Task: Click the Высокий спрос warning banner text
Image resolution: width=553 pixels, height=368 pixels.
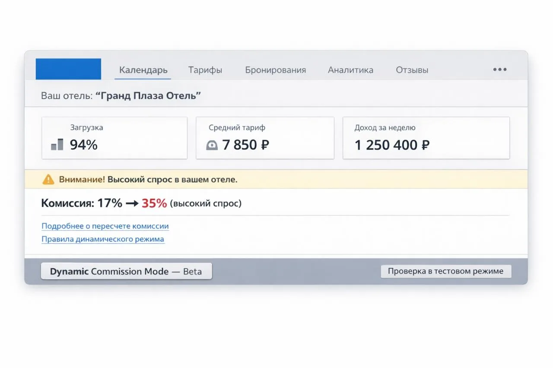Action: point(172,179)
